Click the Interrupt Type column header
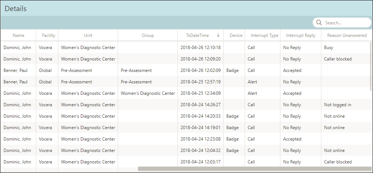 264,35
